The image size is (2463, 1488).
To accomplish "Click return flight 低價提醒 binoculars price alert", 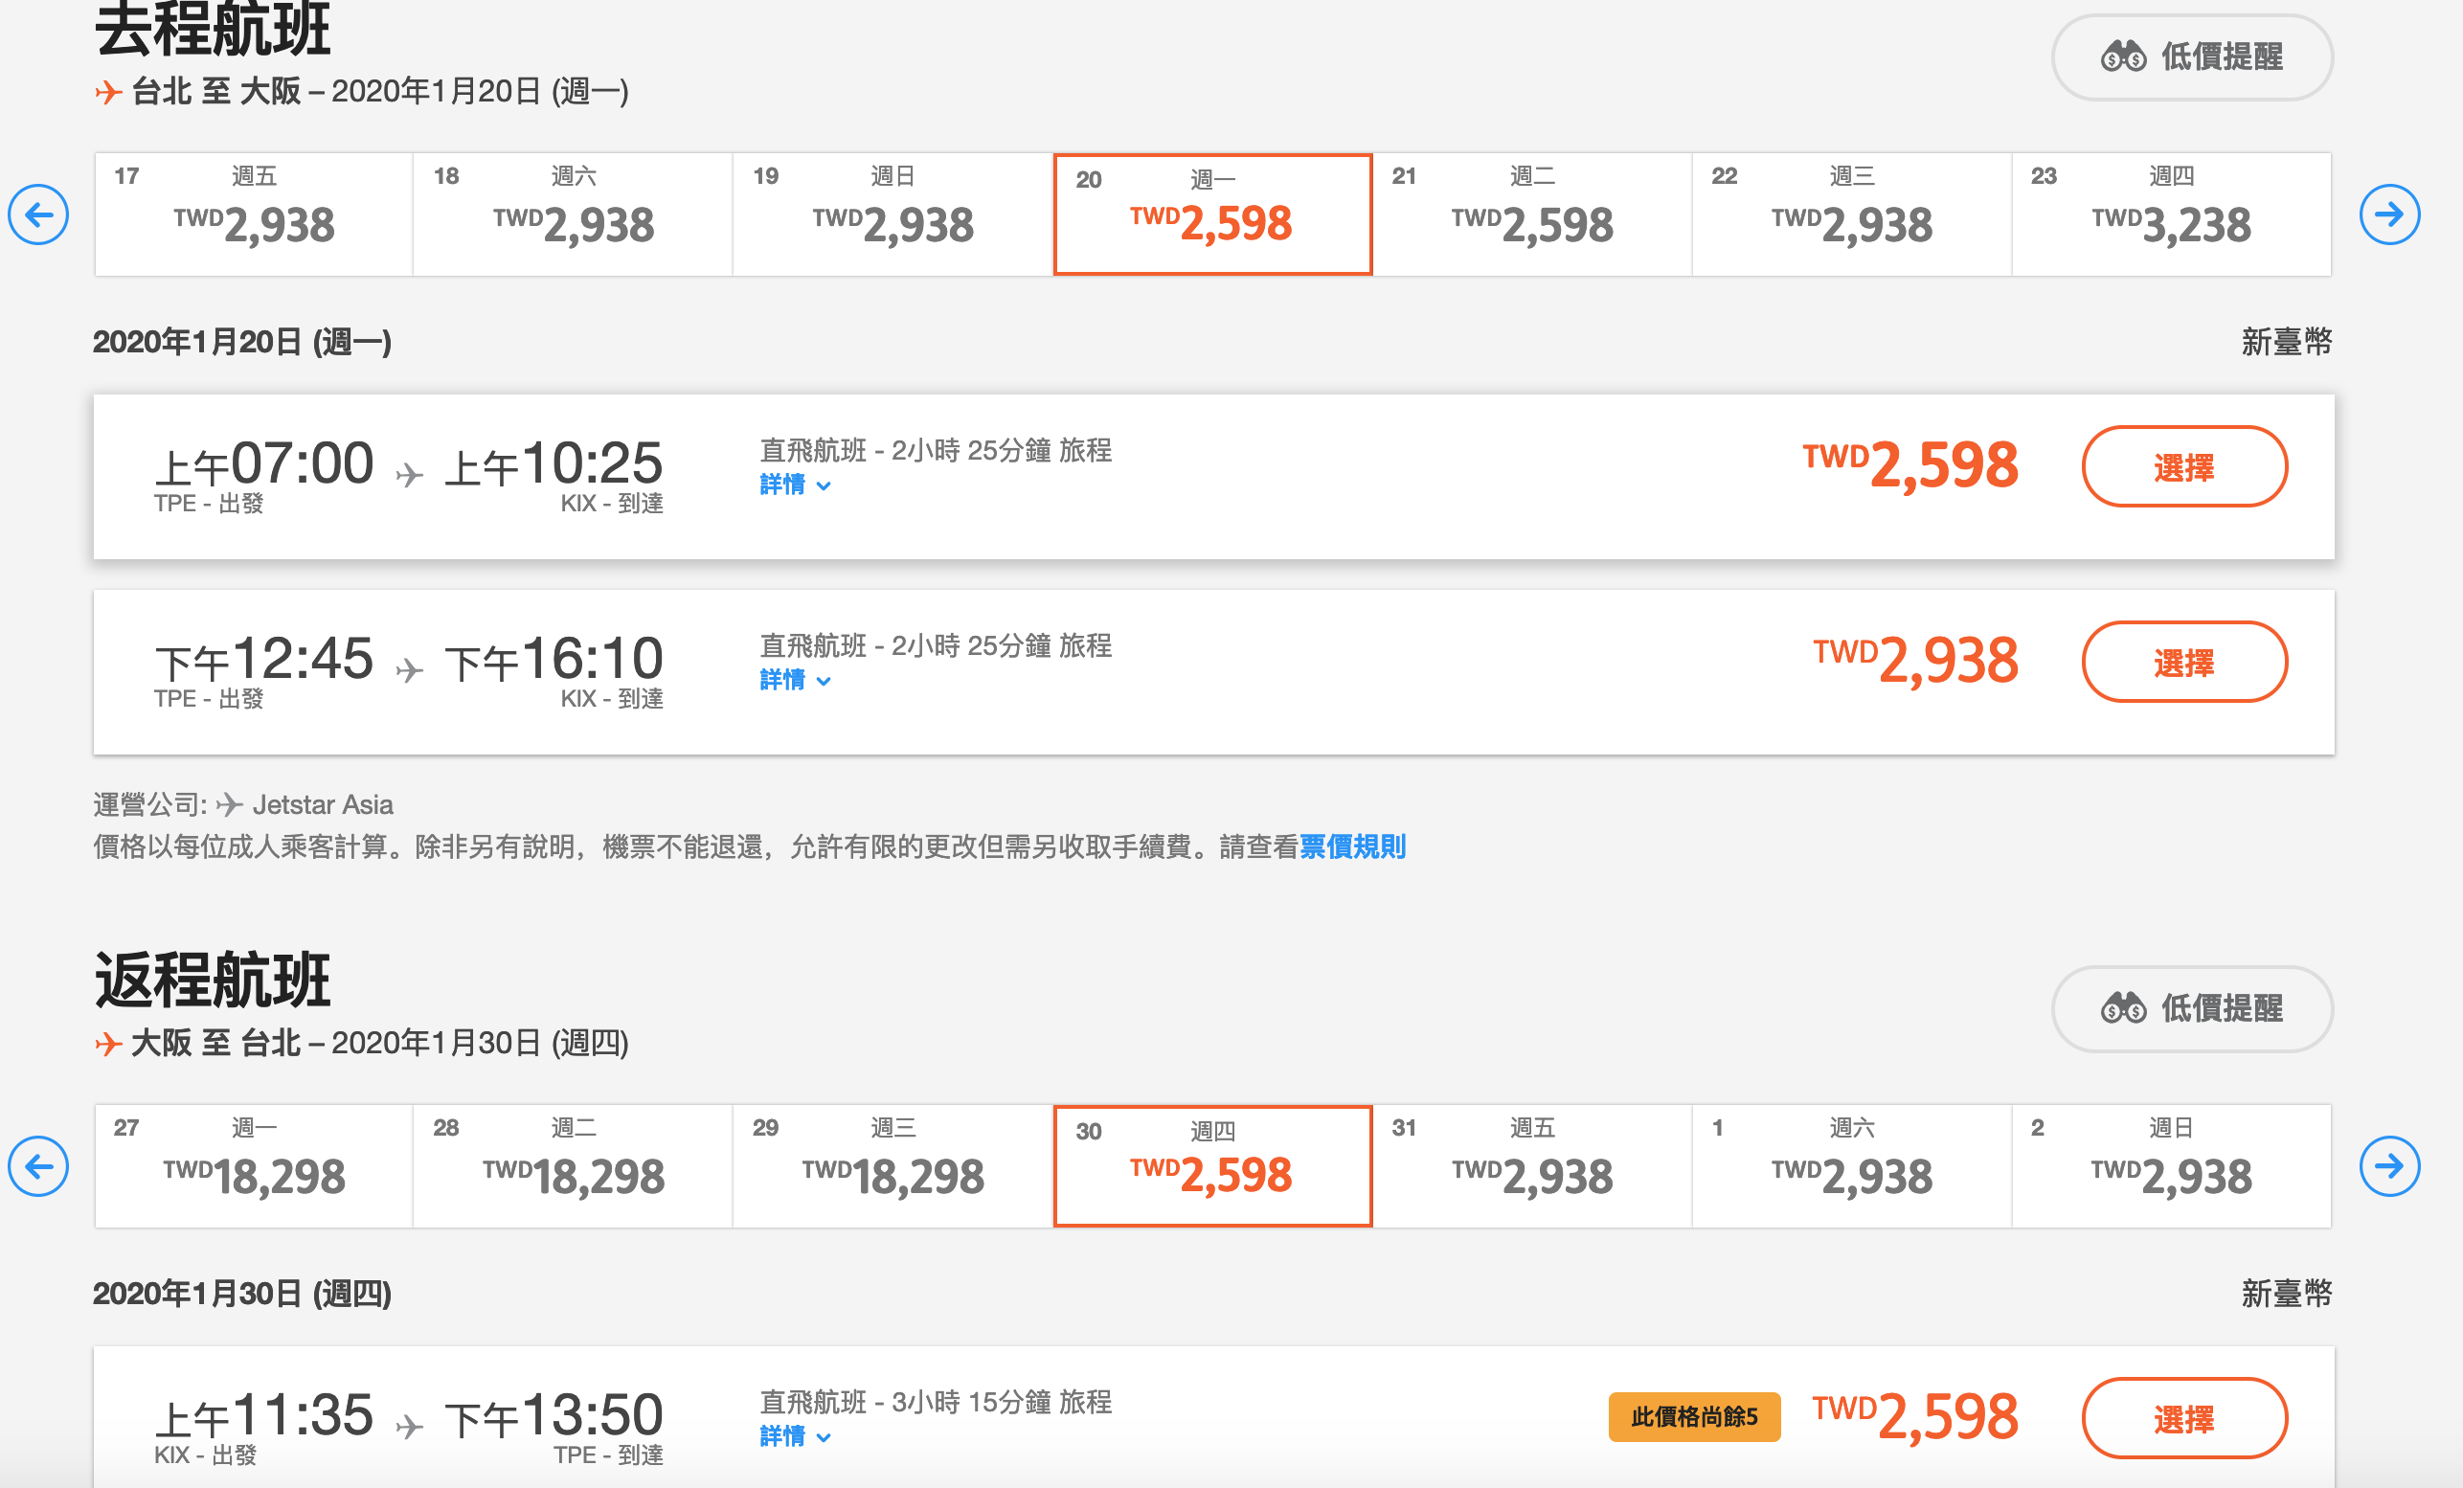I will point(2192,1008).
